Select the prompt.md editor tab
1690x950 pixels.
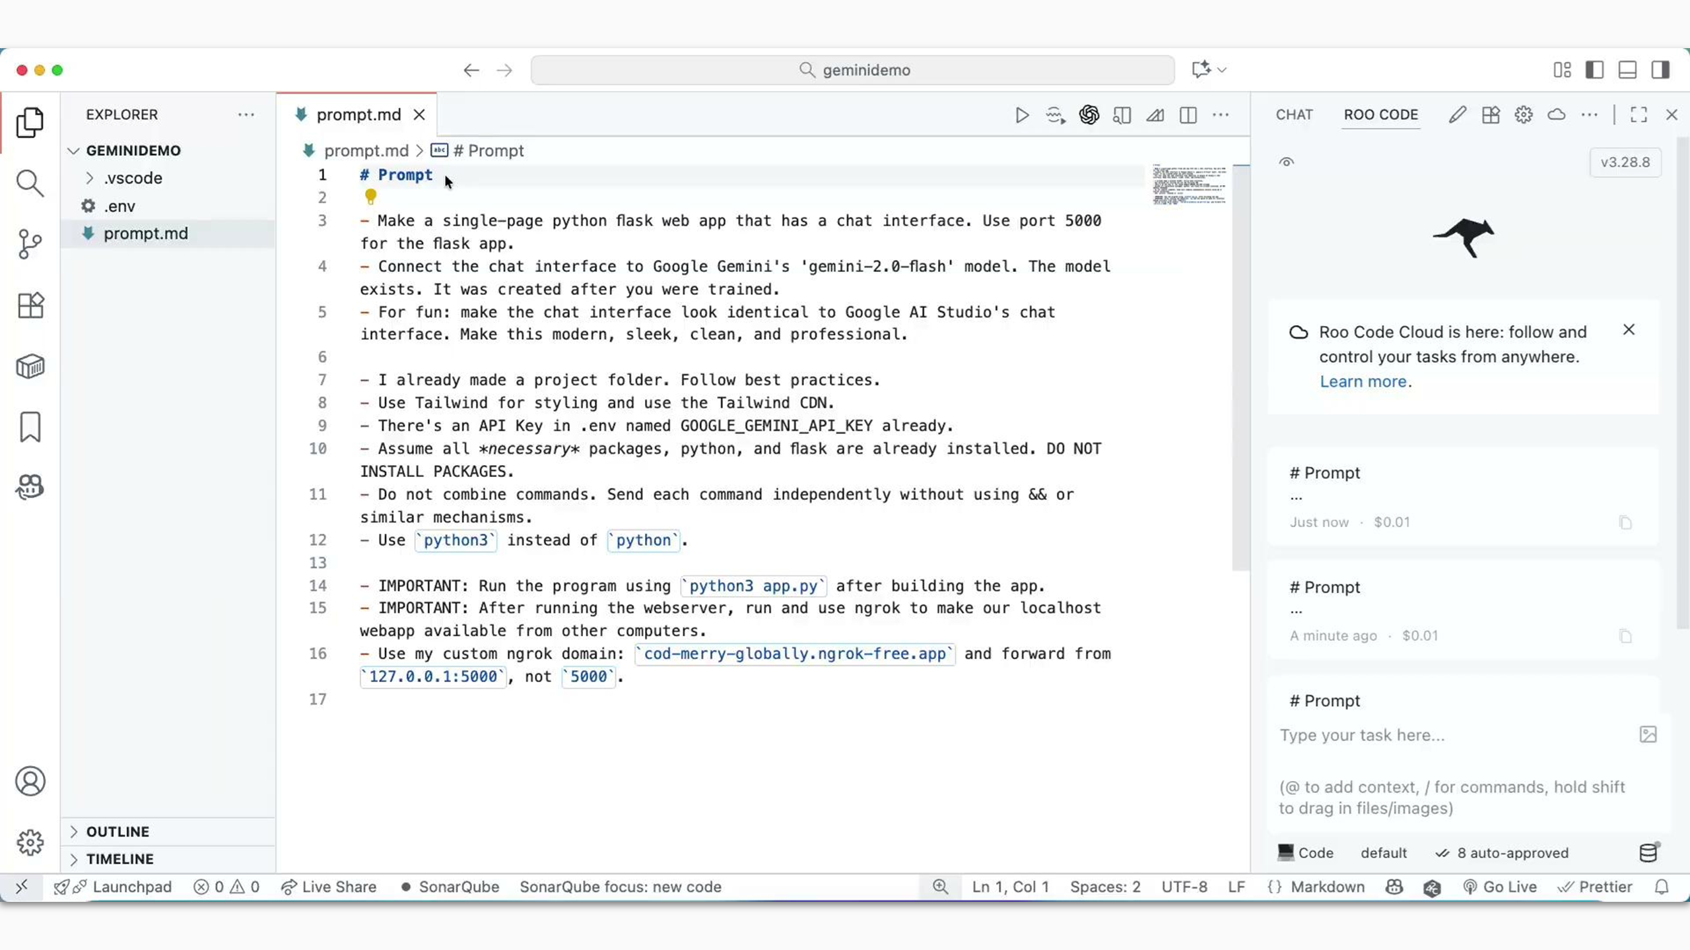[358, 115]
